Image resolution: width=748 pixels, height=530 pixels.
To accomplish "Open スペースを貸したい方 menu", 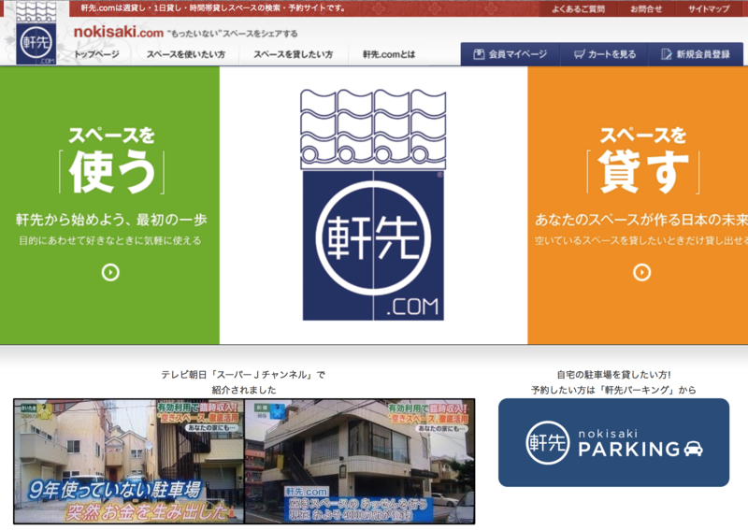I will 294,54.
